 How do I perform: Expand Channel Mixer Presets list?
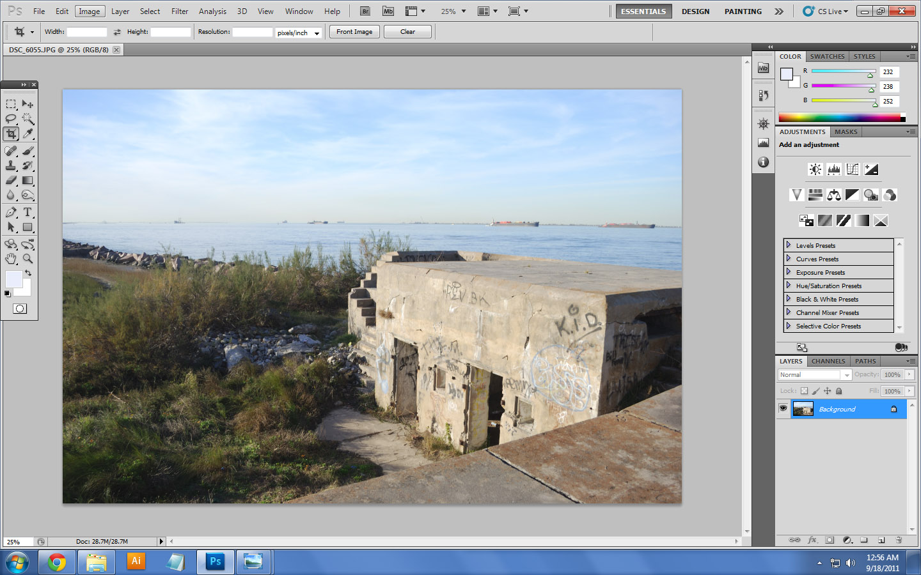click(x=789, y=312)
